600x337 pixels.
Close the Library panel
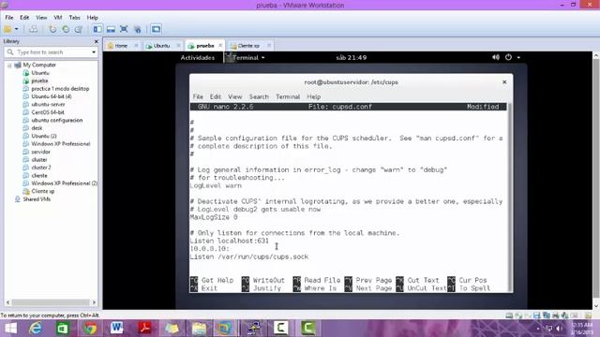click(96, 41)
